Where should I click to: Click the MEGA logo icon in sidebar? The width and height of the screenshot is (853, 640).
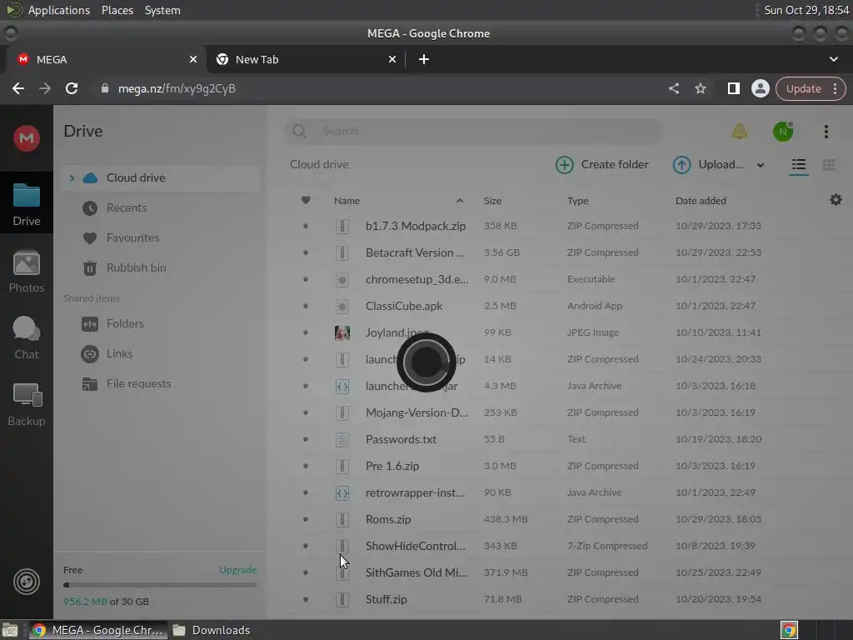point(26,138)
